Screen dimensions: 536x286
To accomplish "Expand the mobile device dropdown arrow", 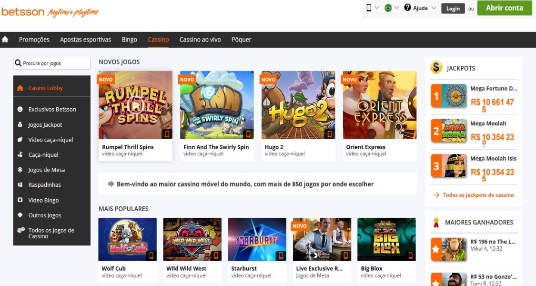I will [377, 7].
